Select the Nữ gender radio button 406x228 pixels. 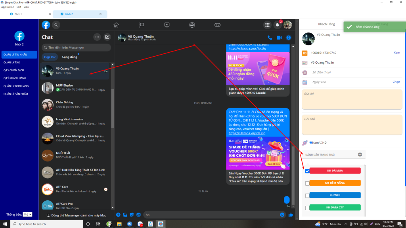pyautogui.click(x=321, y=142)
